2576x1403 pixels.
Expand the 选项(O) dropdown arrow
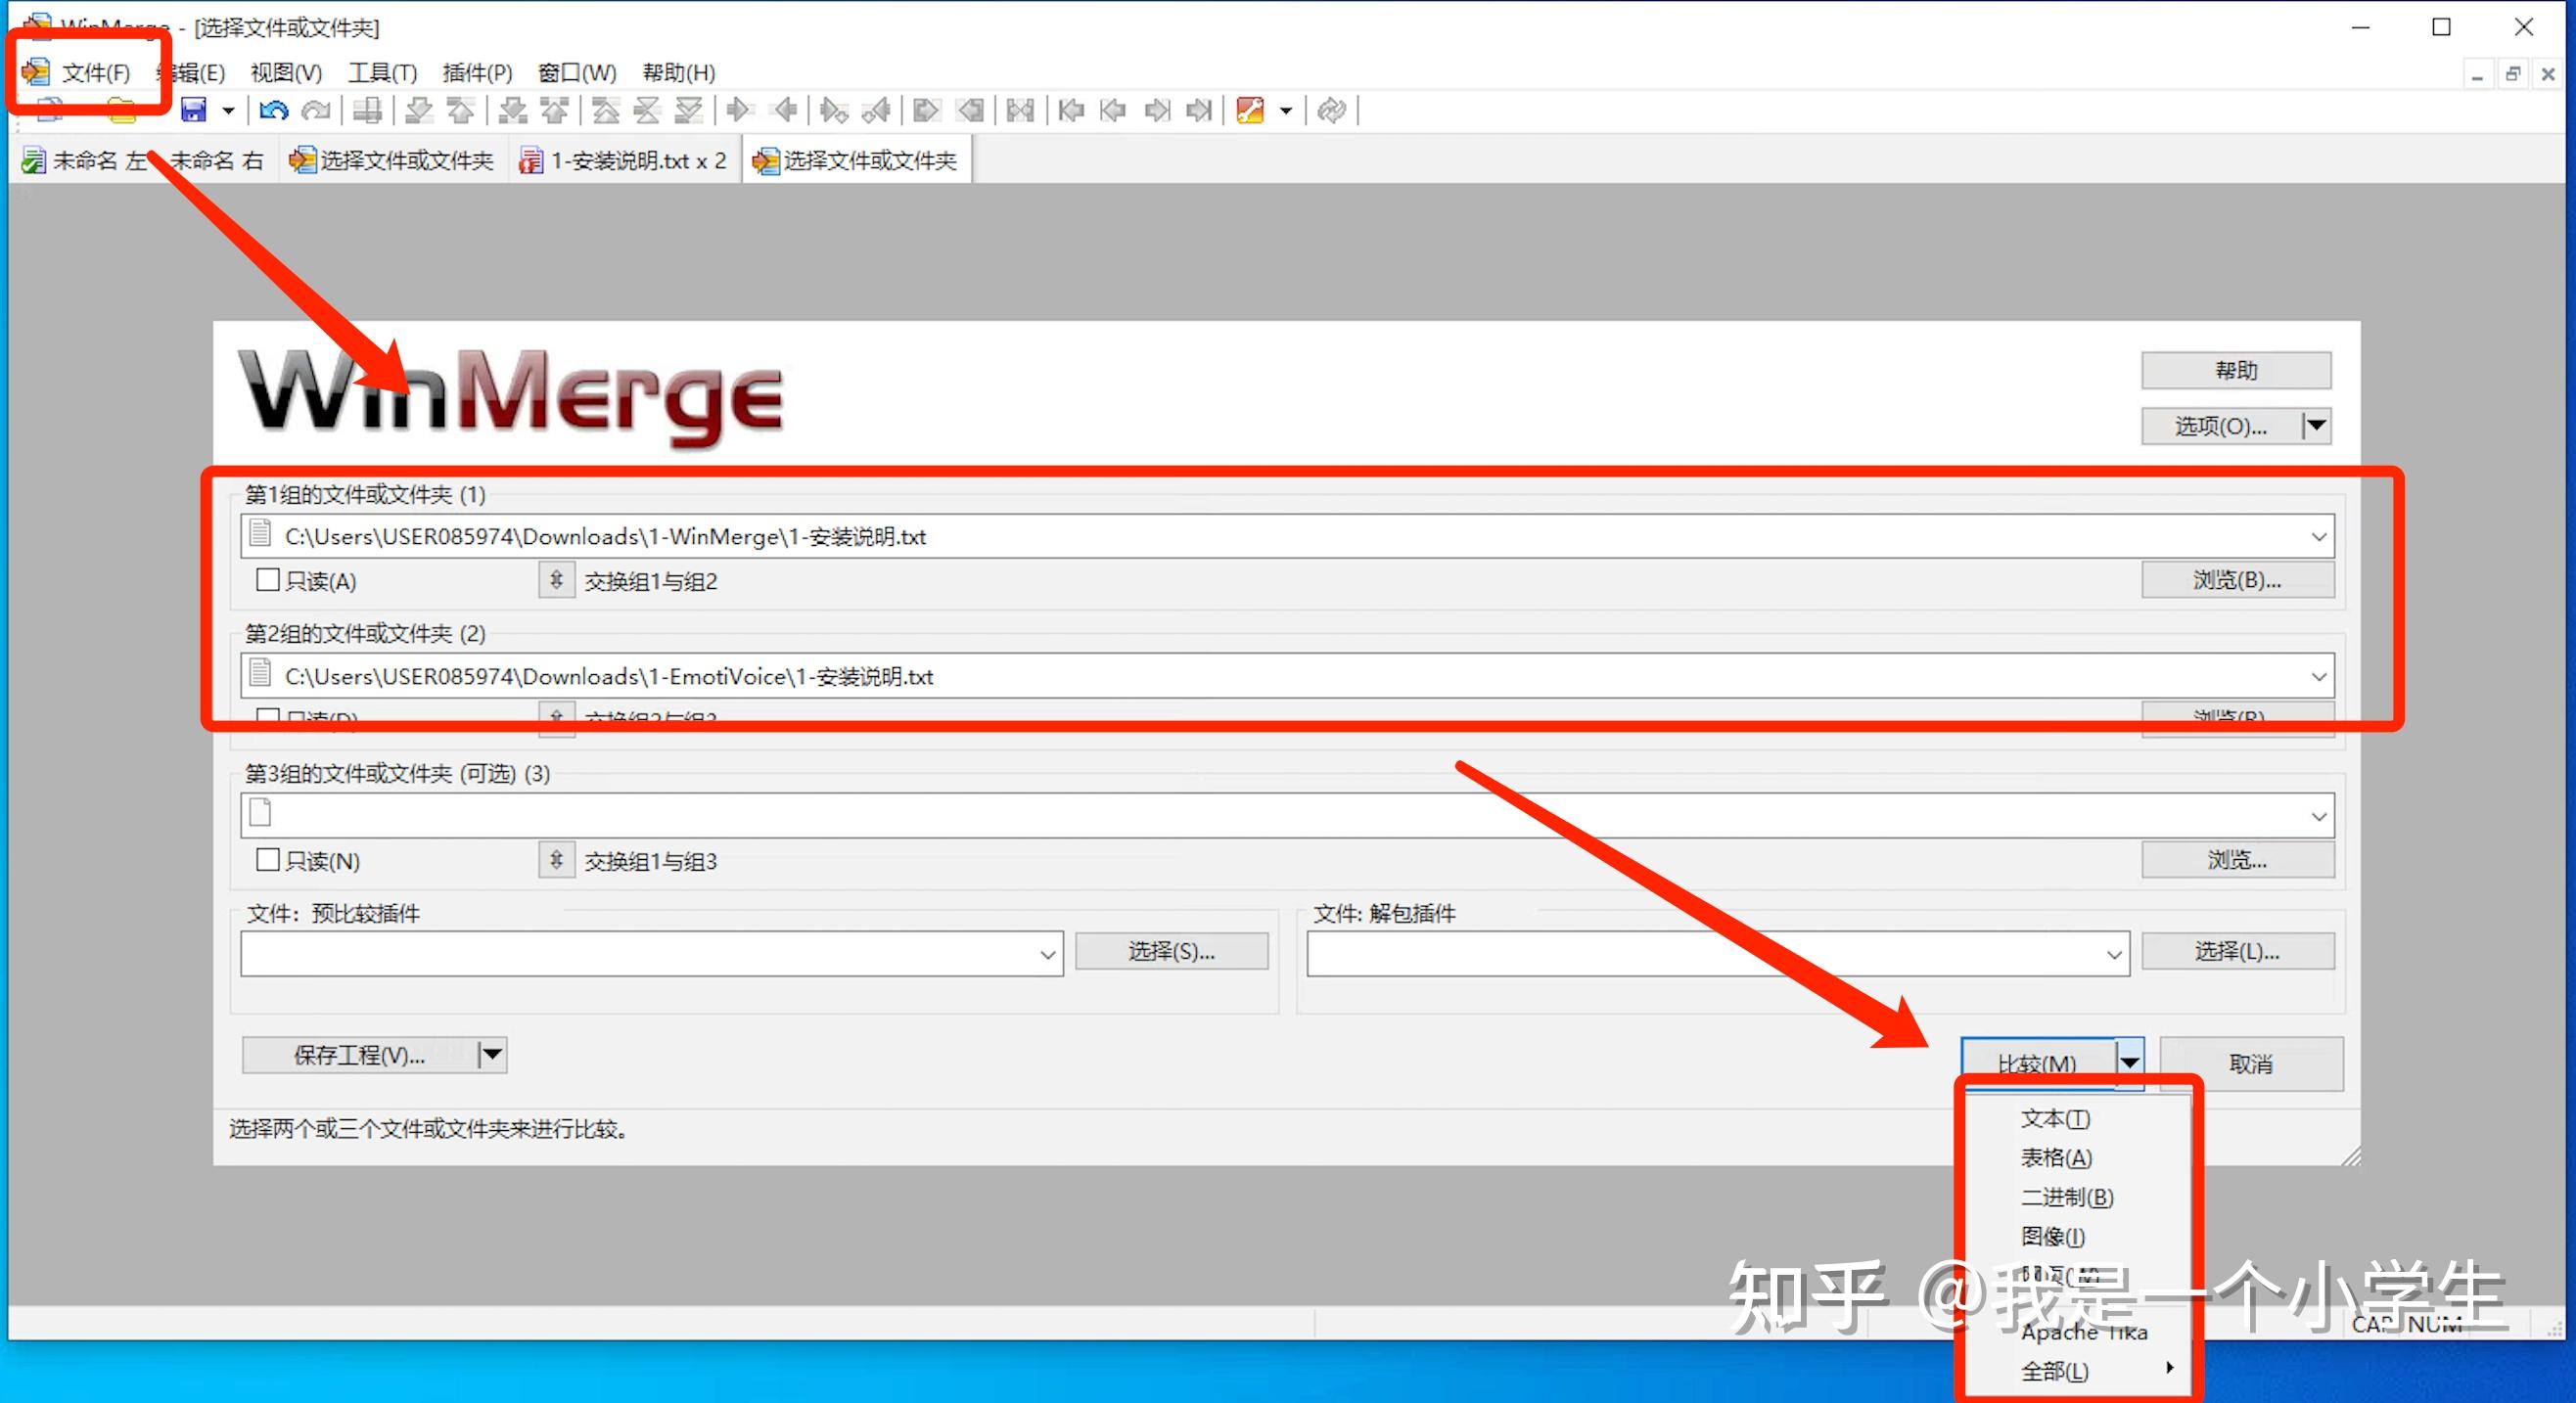pyautogui.click(x=2318, y=425)
